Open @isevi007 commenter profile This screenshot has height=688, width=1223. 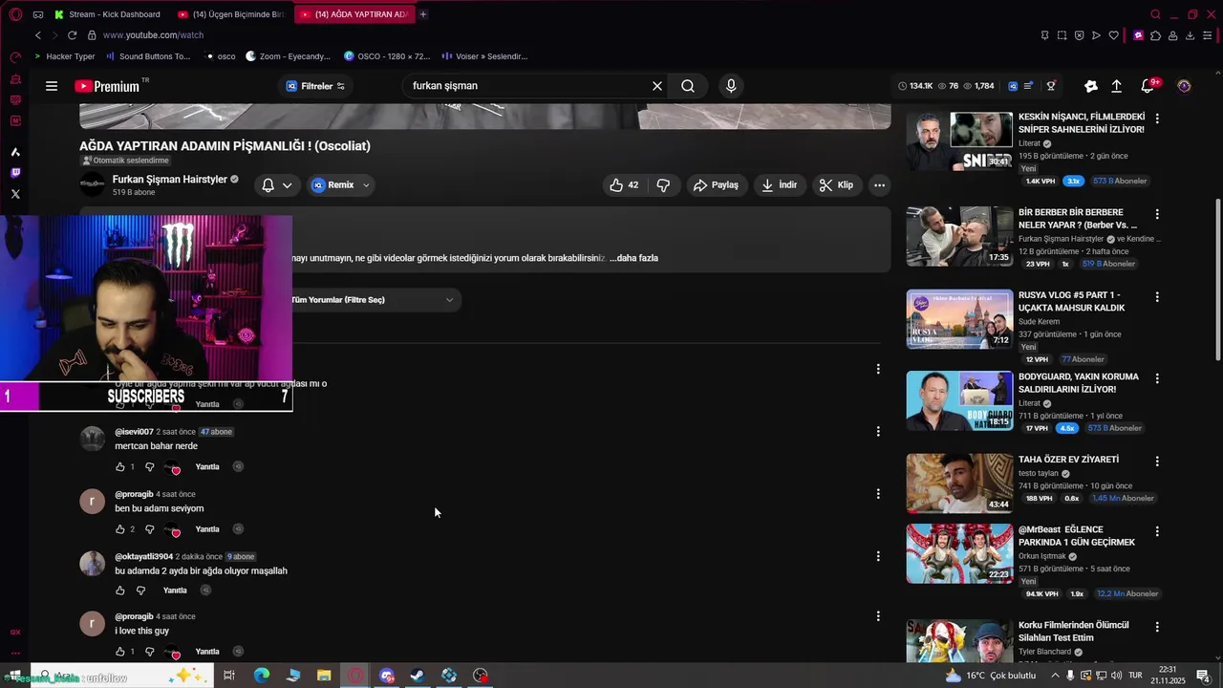point(134,432)
